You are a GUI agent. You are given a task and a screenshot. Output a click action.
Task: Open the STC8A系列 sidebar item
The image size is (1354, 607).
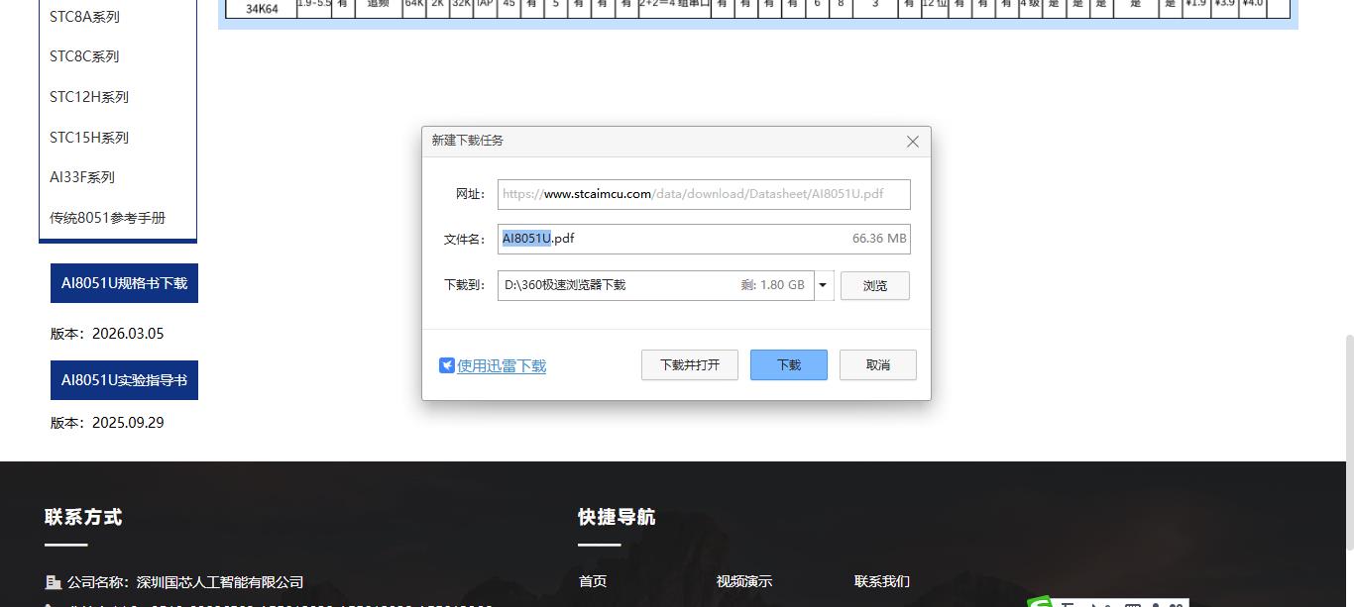click(x=84, y=16)
